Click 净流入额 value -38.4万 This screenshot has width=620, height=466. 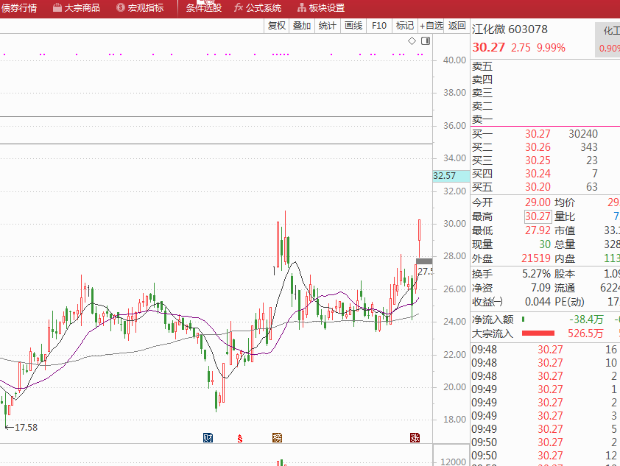coord(586,320)
